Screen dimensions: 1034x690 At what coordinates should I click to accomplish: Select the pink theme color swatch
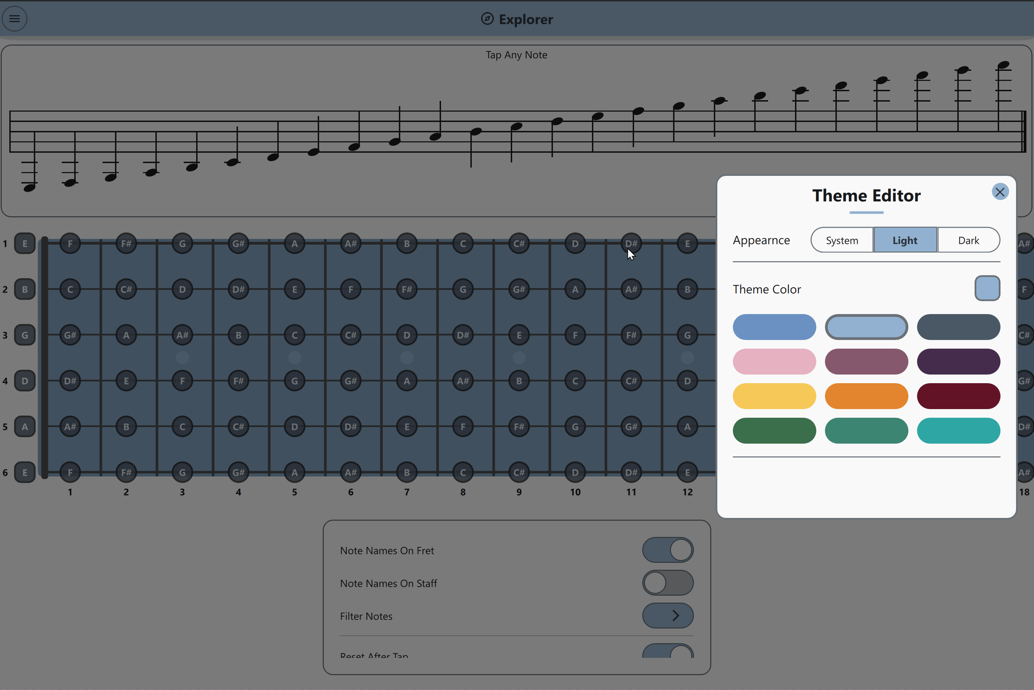(774, 362)
